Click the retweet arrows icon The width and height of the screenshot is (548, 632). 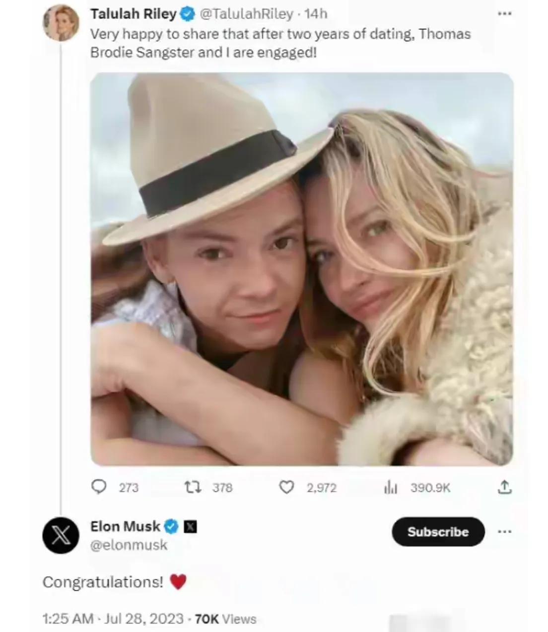point(193,487)
